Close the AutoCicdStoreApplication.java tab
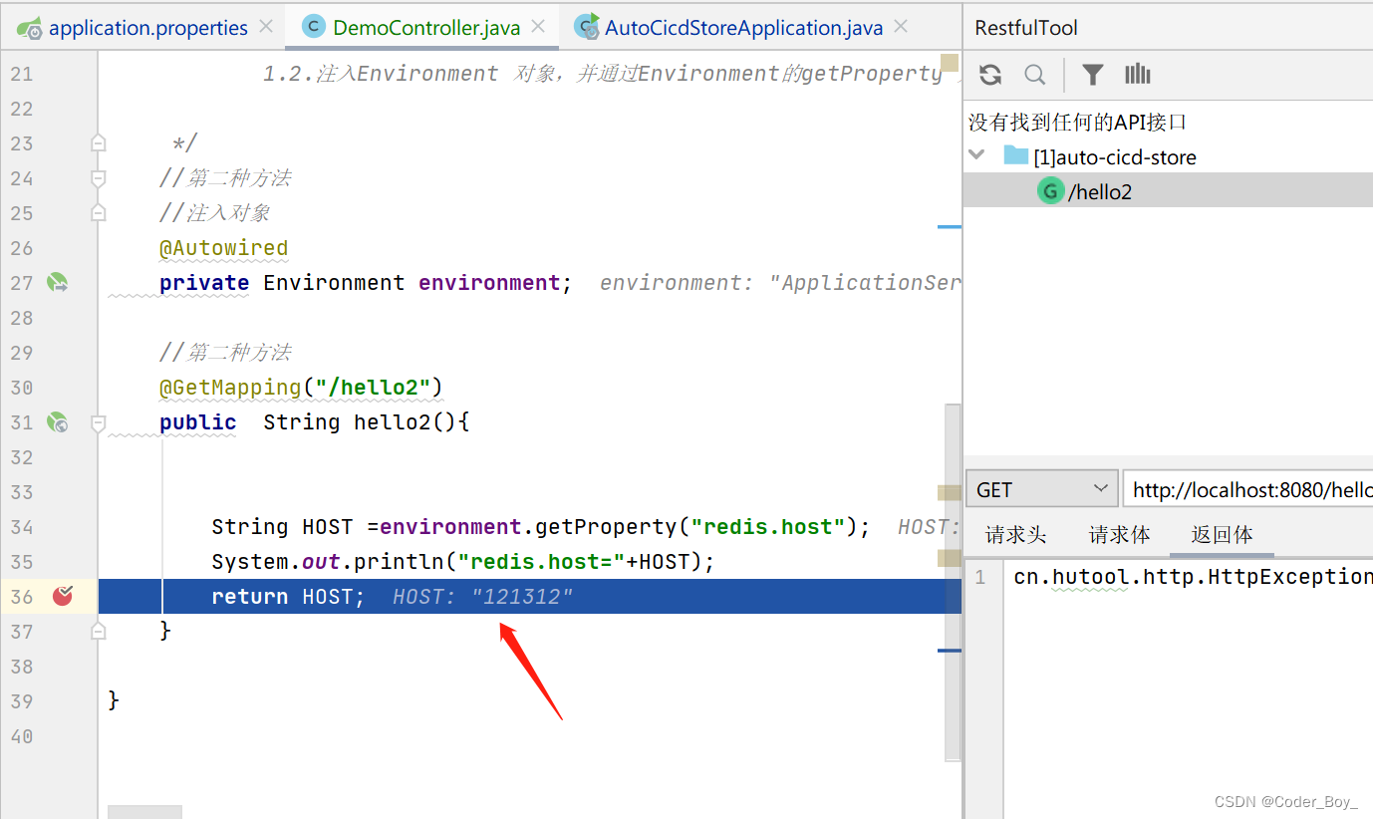1373x819 pixels. (901, 27)
